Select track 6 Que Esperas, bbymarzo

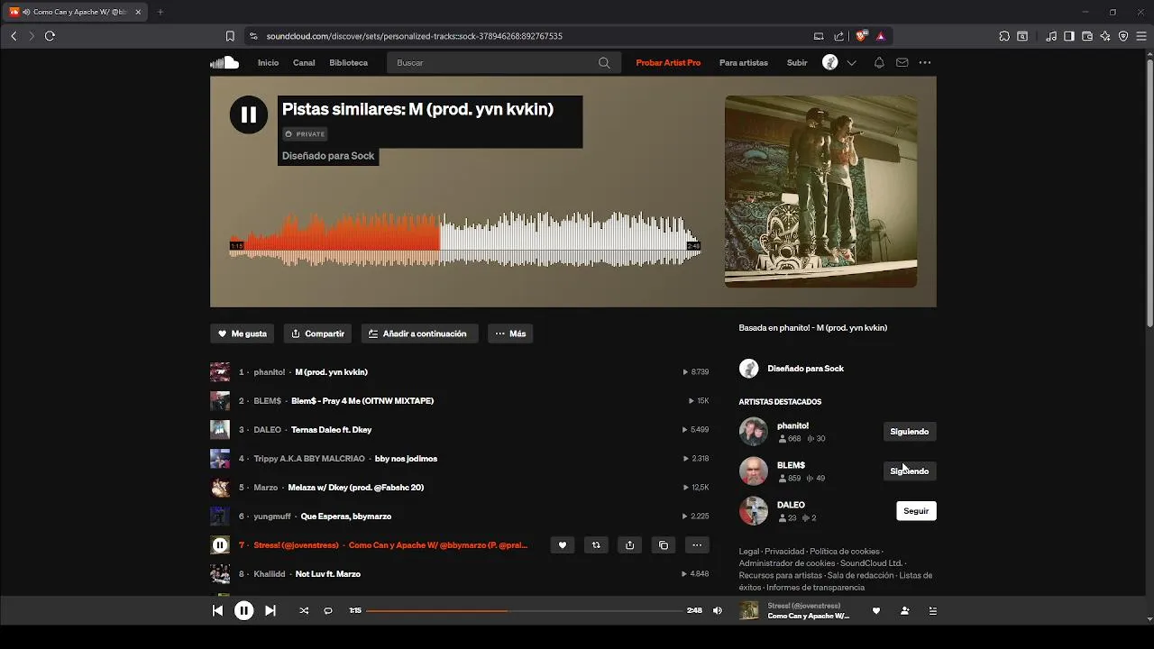pyautogui.click(x=345, y=516)
